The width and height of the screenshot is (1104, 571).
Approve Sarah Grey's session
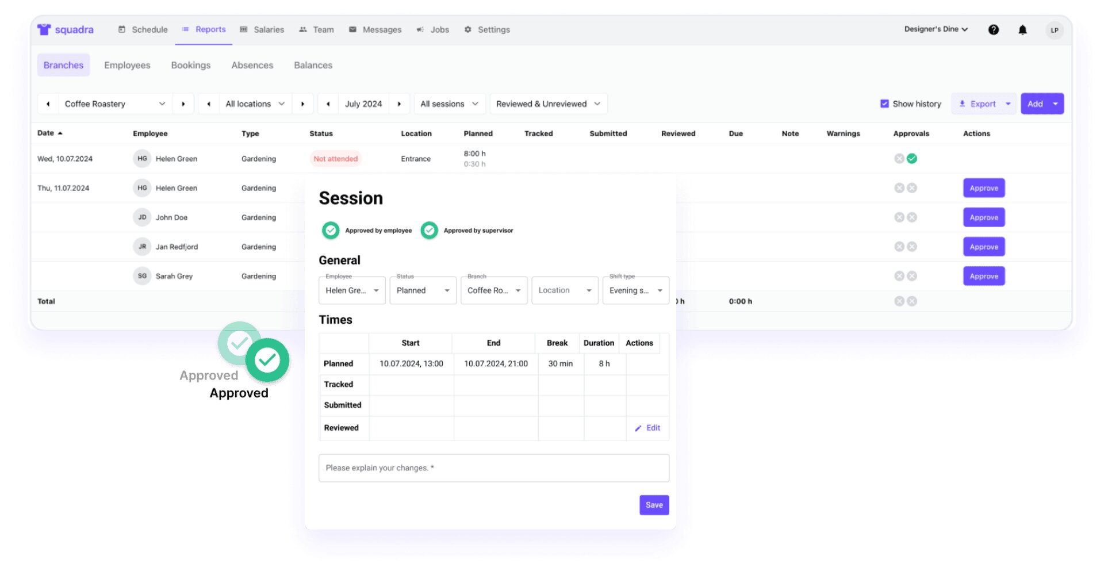[984, 276]
